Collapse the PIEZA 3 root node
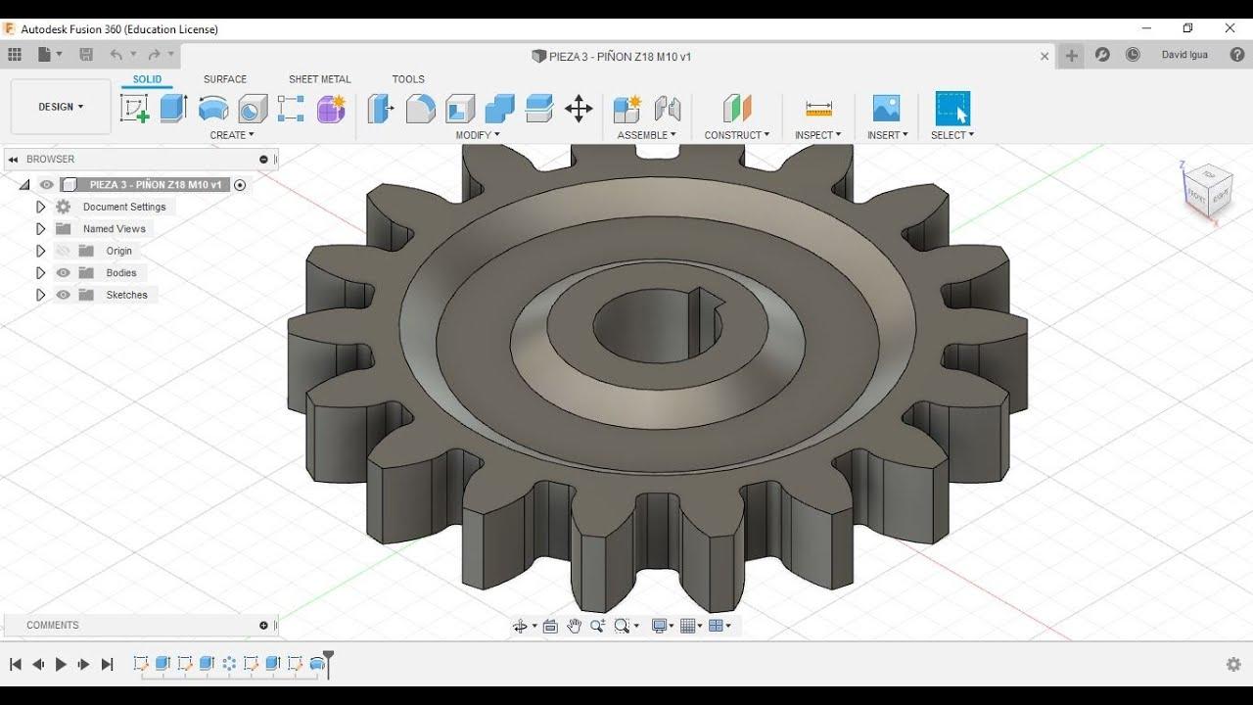 [24, 184]
